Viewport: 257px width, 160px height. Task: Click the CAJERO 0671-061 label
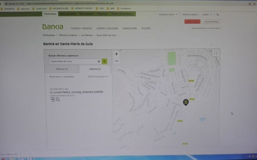pyautogui.click(x=59, y=89)
